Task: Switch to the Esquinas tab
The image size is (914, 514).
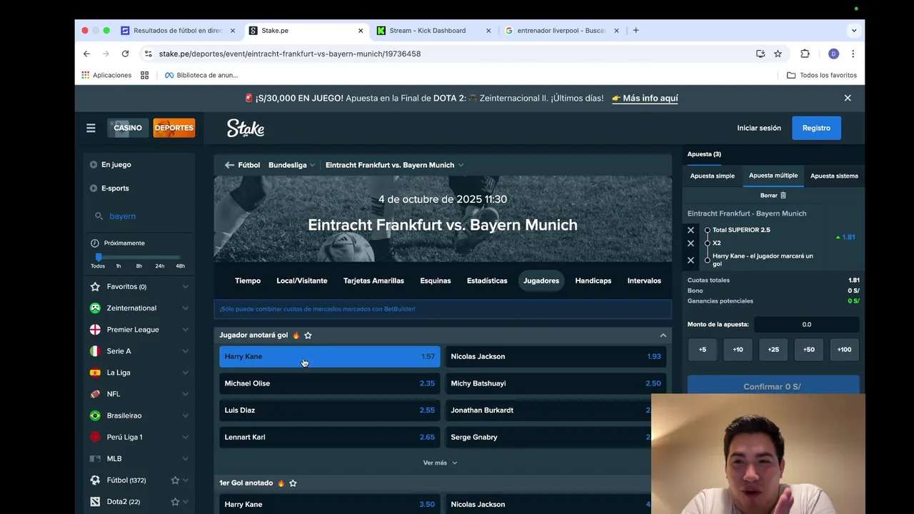Action: pyautogui.click(x=436, y=281)
